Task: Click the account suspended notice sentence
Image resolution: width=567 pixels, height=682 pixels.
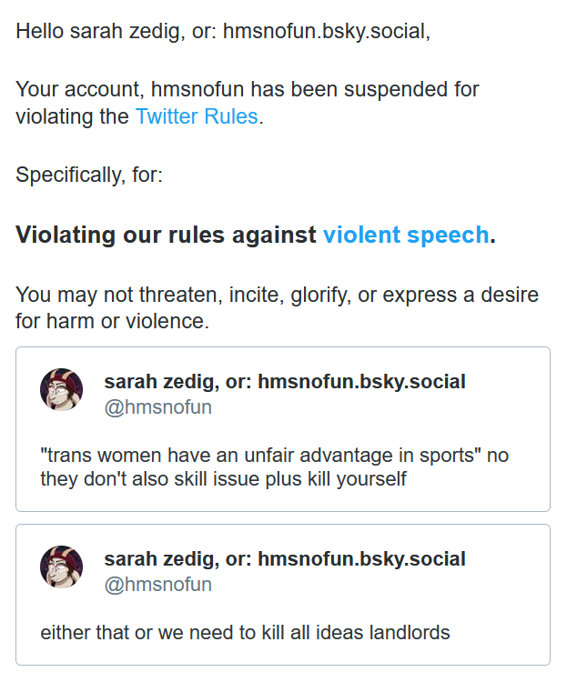Action: pyautogui.click(x=247, y=90)
